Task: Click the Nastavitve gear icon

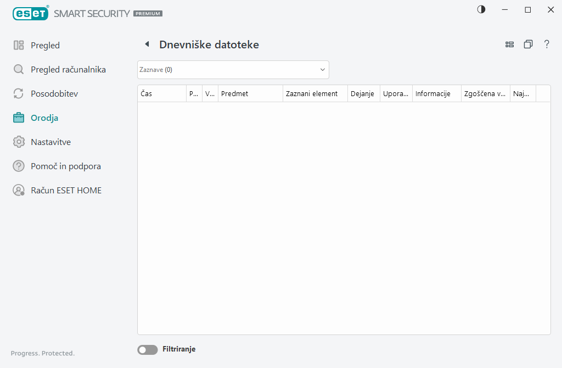Action: click(19, 142)
